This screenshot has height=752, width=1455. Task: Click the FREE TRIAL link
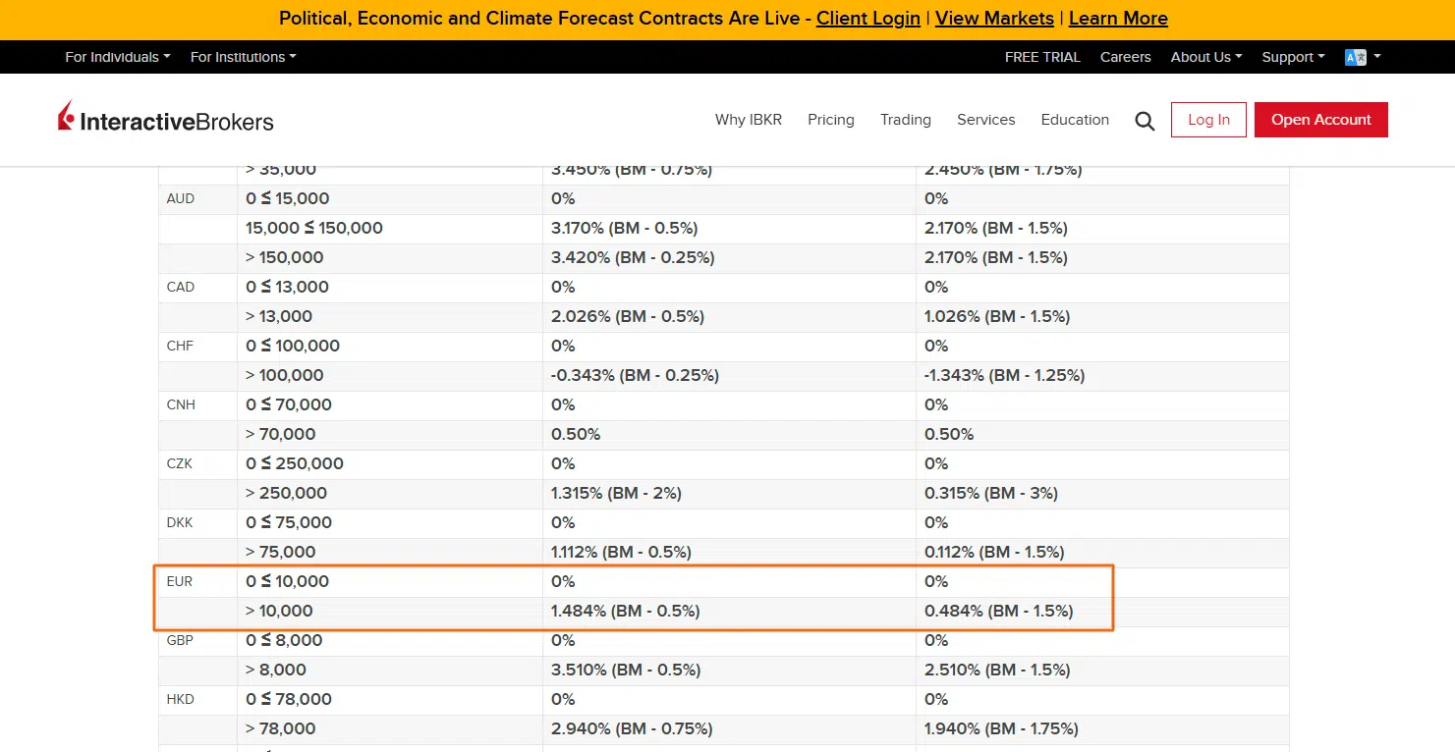pos(1042,57)
